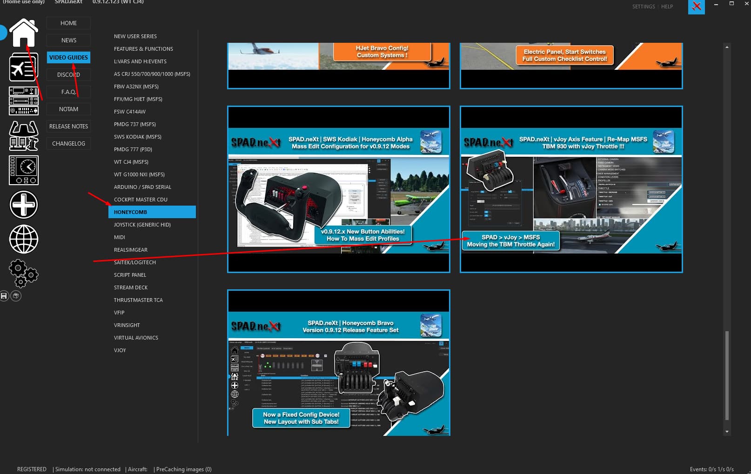
Task: Select AS CRJ 550/700/900/1000 (MSFS) category
Action: pyautogui.click(x=152, y=74)
